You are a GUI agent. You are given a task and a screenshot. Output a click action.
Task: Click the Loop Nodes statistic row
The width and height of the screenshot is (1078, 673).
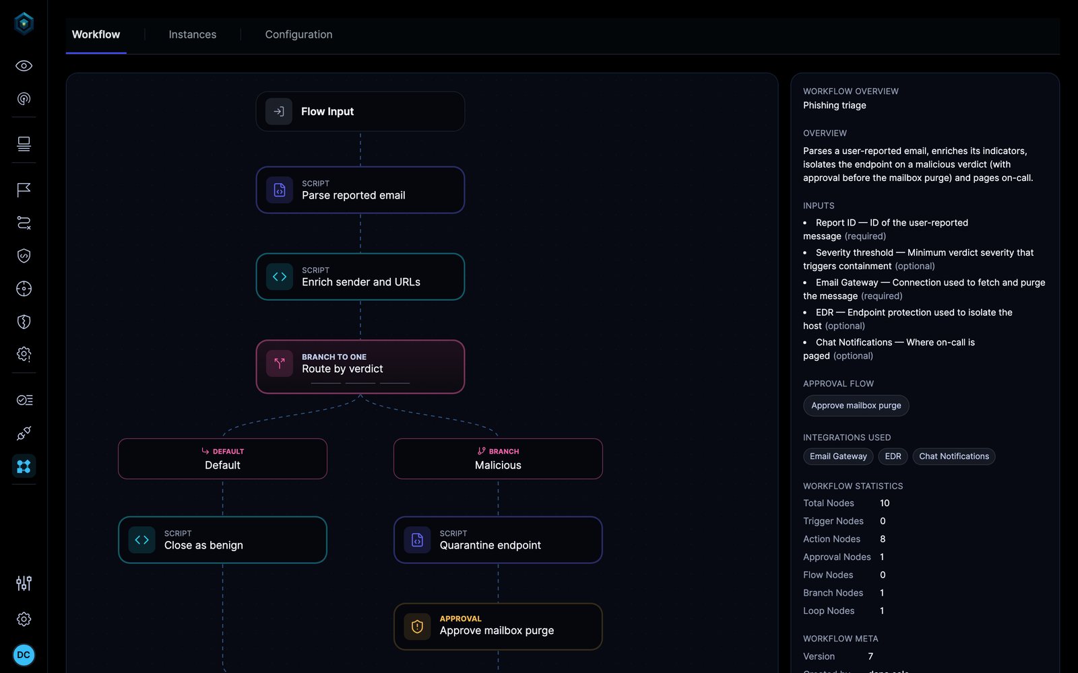(x=844, y=611)
